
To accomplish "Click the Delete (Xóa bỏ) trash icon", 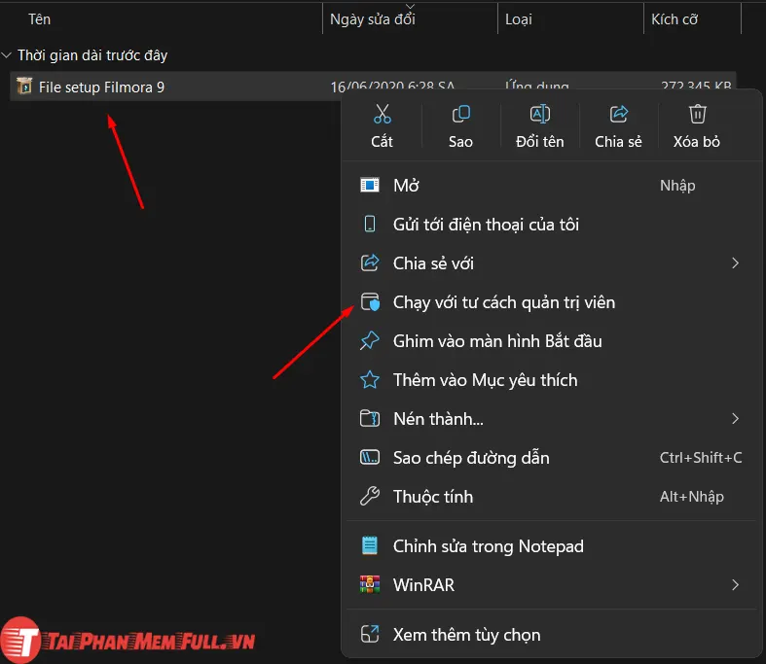I will 697,114.
